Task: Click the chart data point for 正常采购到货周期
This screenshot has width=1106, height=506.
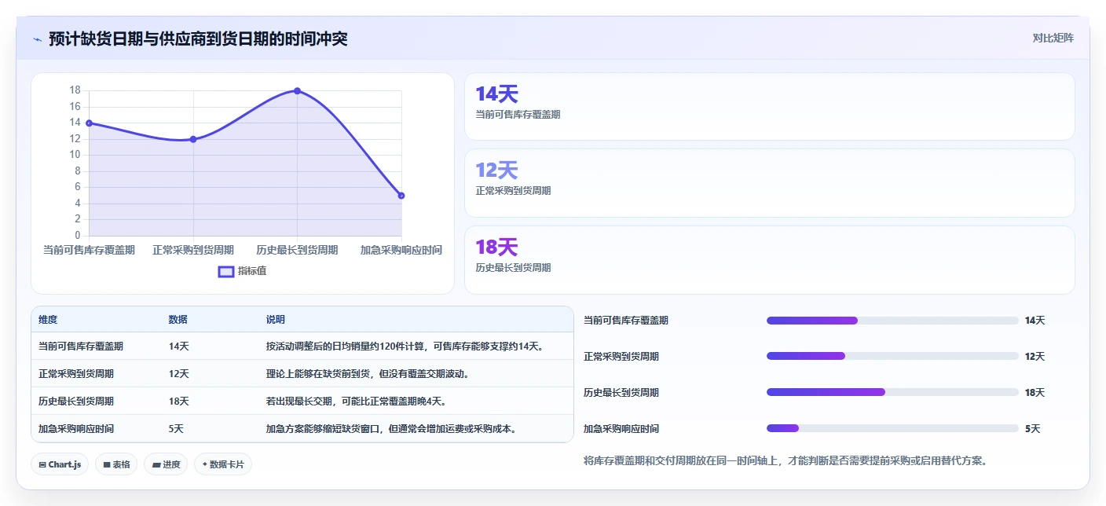Action: [x=193, y=139]
